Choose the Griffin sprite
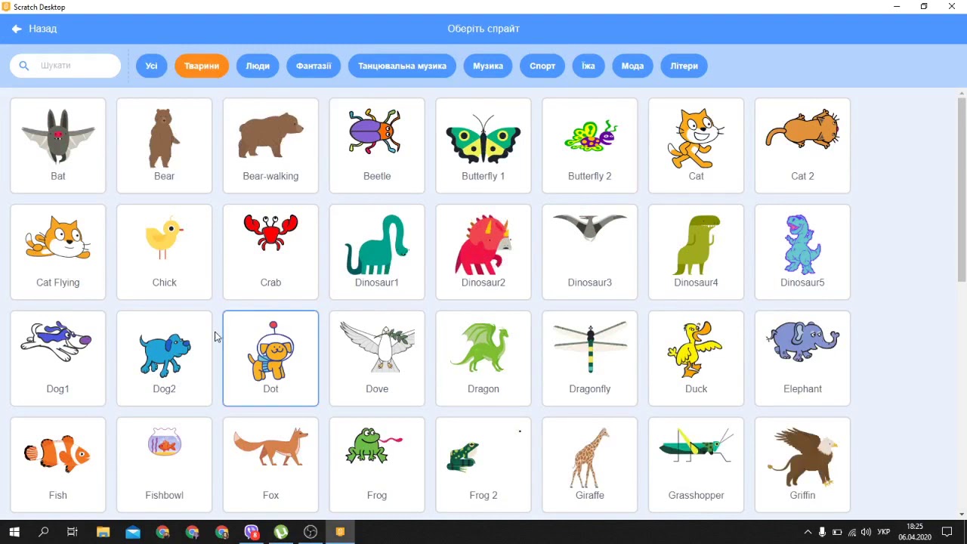 point(802,465)
